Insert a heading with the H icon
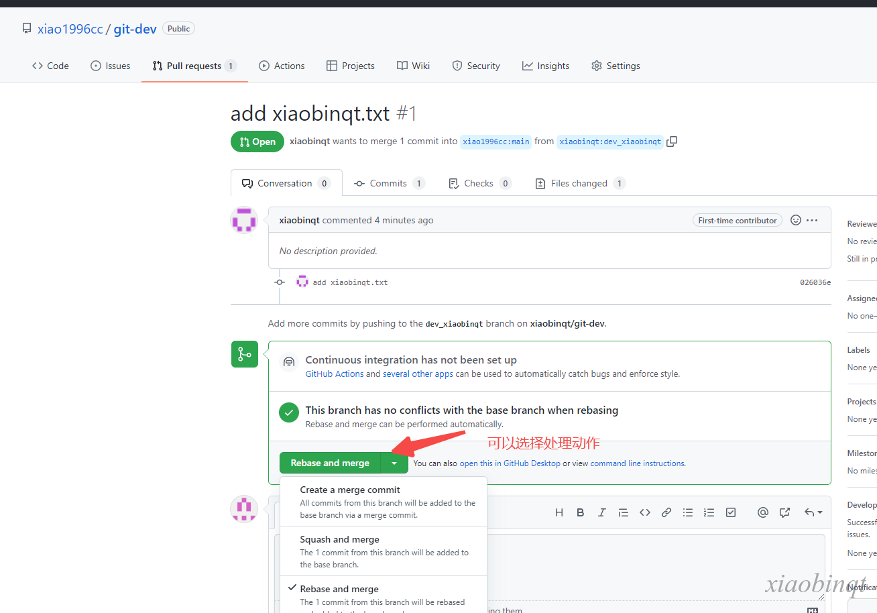The height and width of the screenshot is (613, 877). (559, 512)
